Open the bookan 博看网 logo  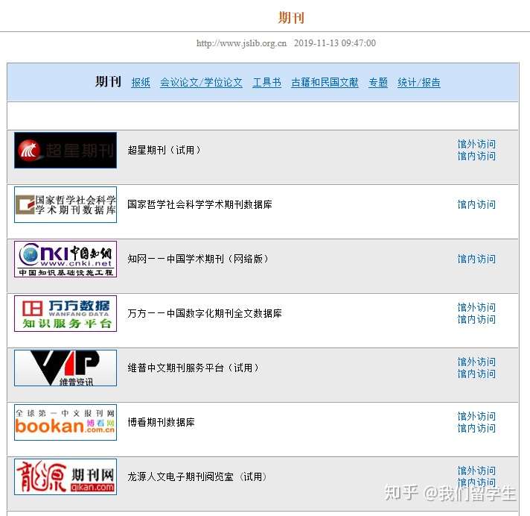[x=66, y=422]
